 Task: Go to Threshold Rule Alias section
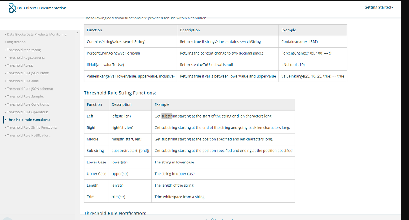point(23,81)
